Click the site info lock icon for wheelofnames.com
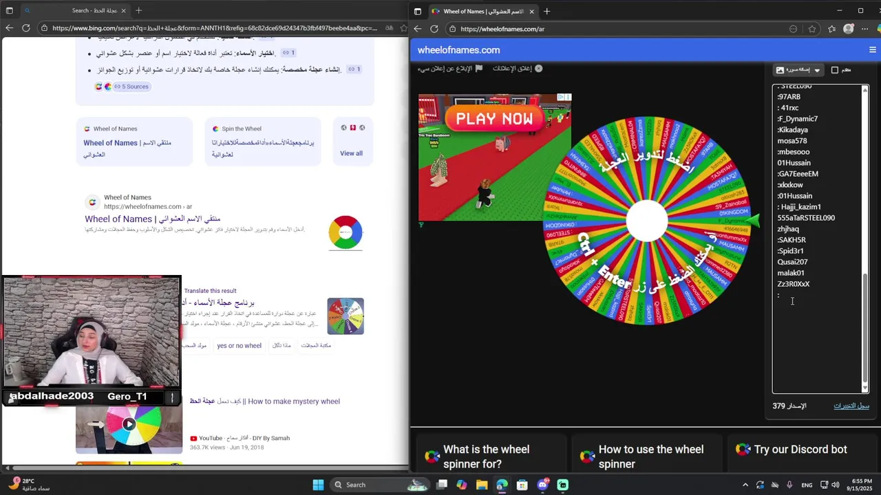This screenshot has height=495, width=881. 452,29
